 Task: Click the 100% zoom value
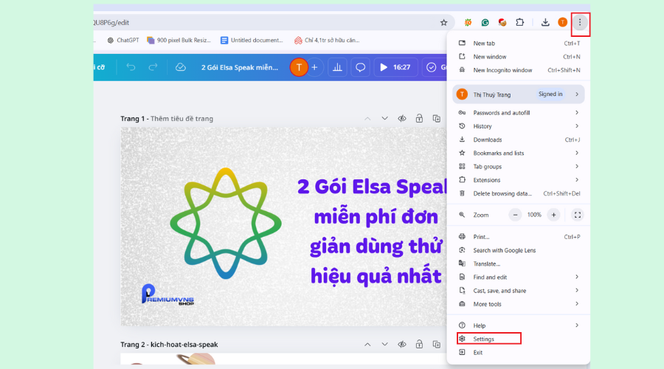(x=534, y=215)
